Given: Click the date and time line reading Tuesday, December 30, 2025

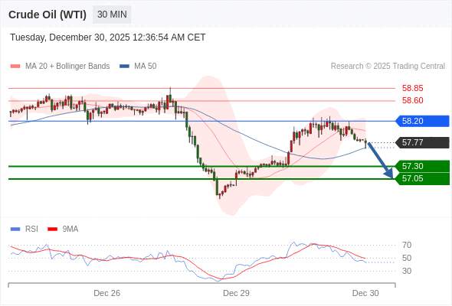Looking at the screenshot, I should coord(107,37).
